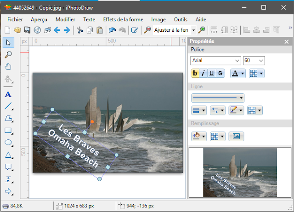294x212 pixels.
Task: Pick the Line drawing tool
Action: tap(8, 106)
